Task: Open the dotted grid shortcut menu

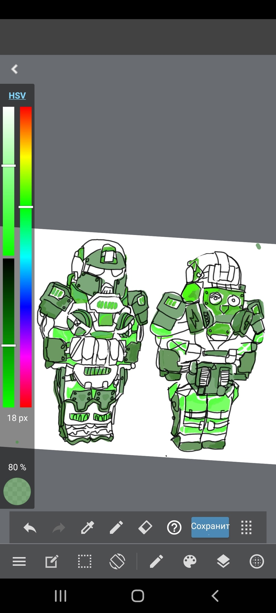Action: 246,528
